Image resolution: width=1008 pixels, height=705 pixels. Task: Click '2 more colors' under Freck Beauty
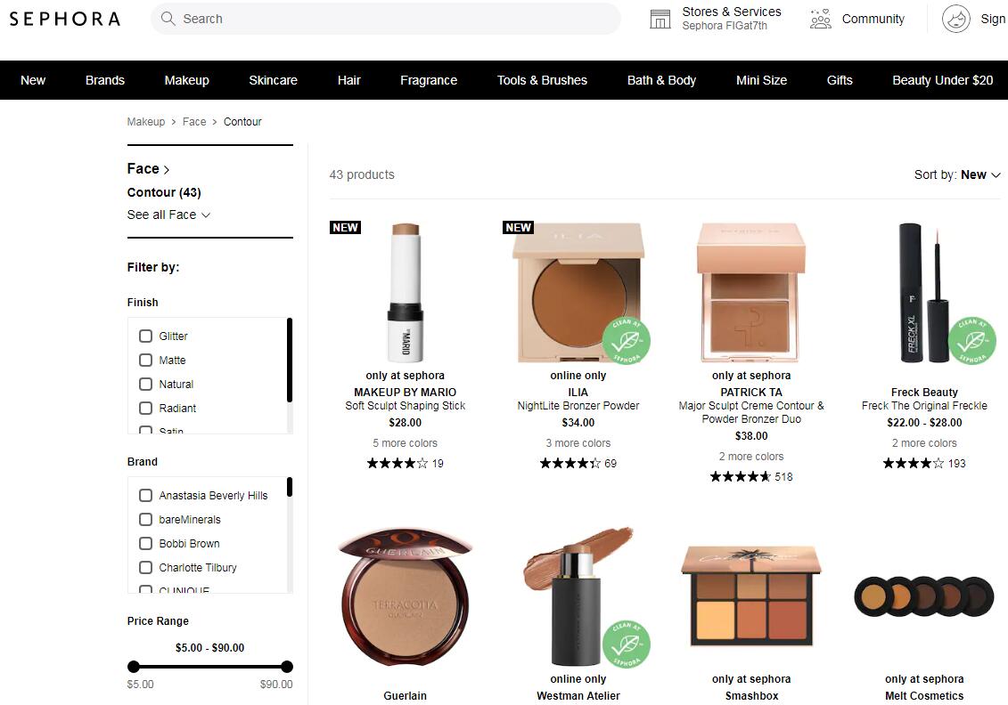(x=924, y=443)
